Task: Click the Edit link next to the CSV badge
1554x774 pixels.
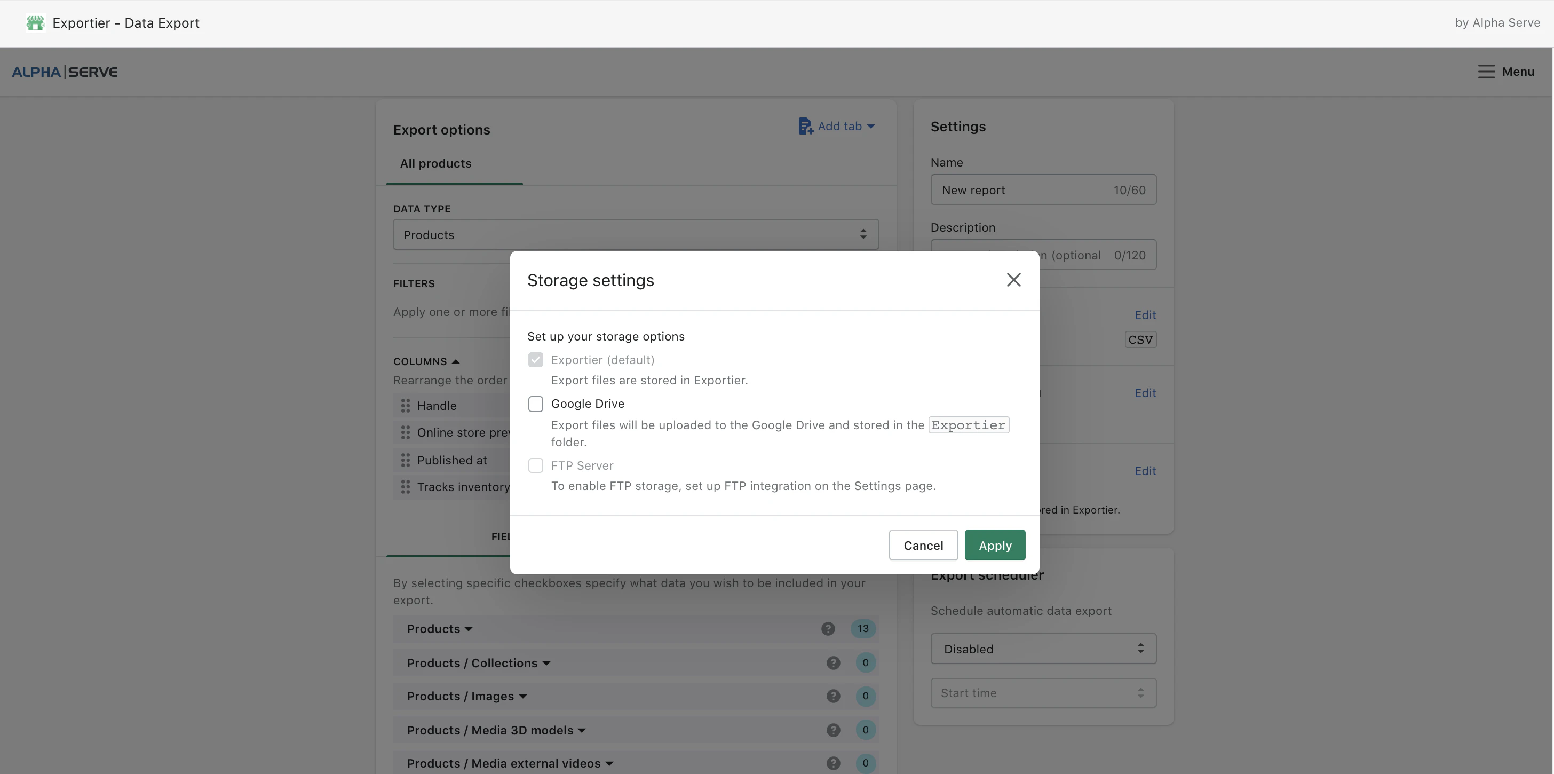Action: 1145,314
